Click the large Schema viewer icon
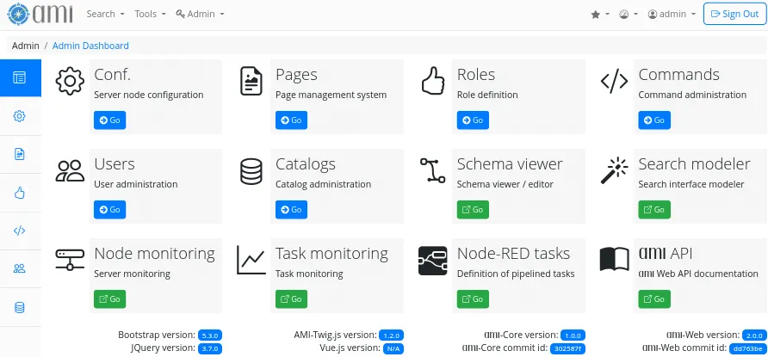 432,171
